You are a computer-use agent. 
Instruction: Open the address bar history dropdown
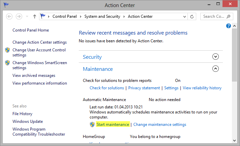pos(184,16)
